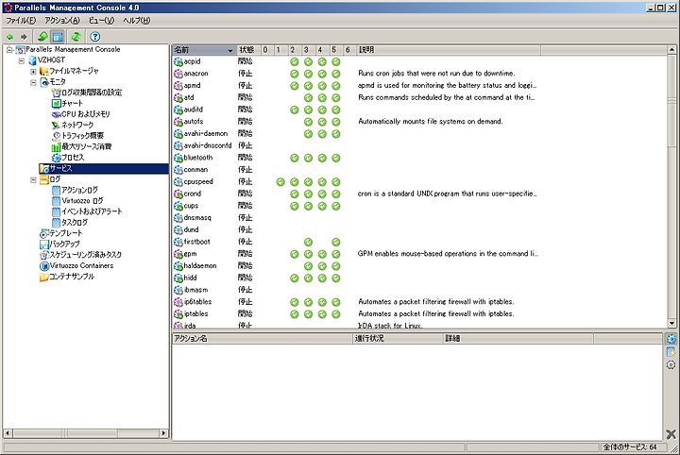
Task: Select the acpid service icon
Action: [178, 61]
